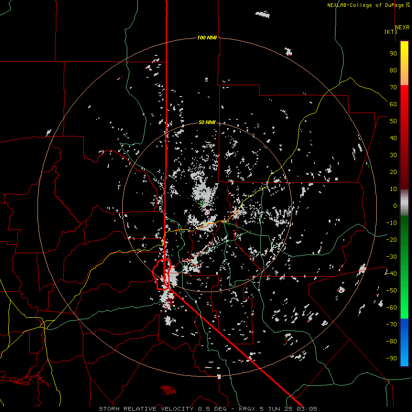Click the positive 30 knot scale label

(393, 155)
